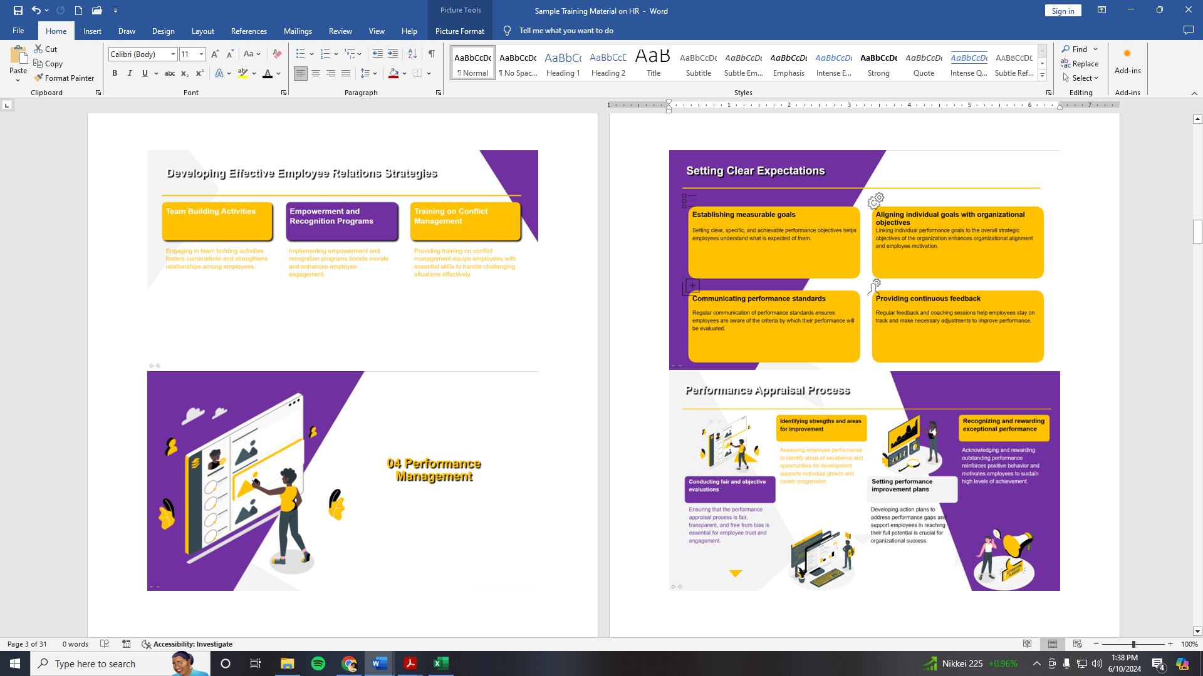Click the Grow Font icon
Viewport: 1203px width, 676px height.
(215, 54)
